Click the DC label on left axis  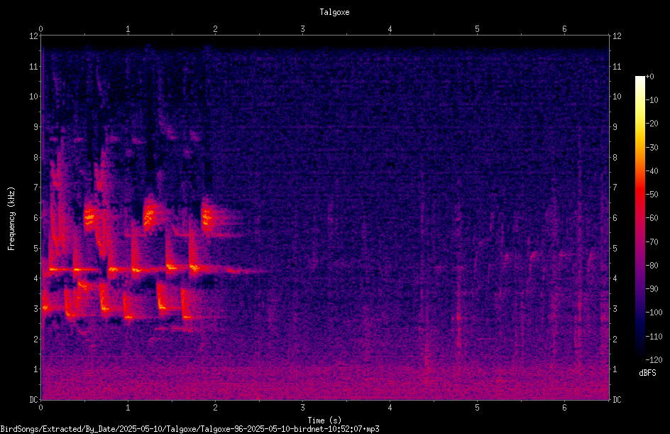(33, 400)
